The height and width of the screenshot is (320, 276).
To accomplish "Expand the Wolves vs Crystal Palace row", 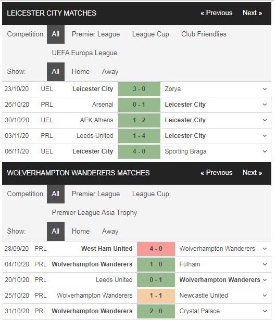I will click(265, 311).
